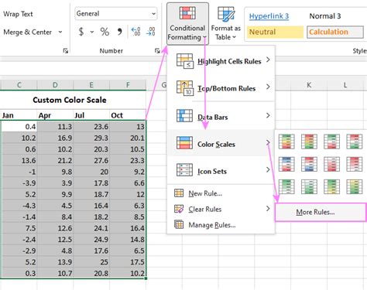This screenshot has height=290, width=367.
Task: Decrease Decimal places
Action: [151, 32]
